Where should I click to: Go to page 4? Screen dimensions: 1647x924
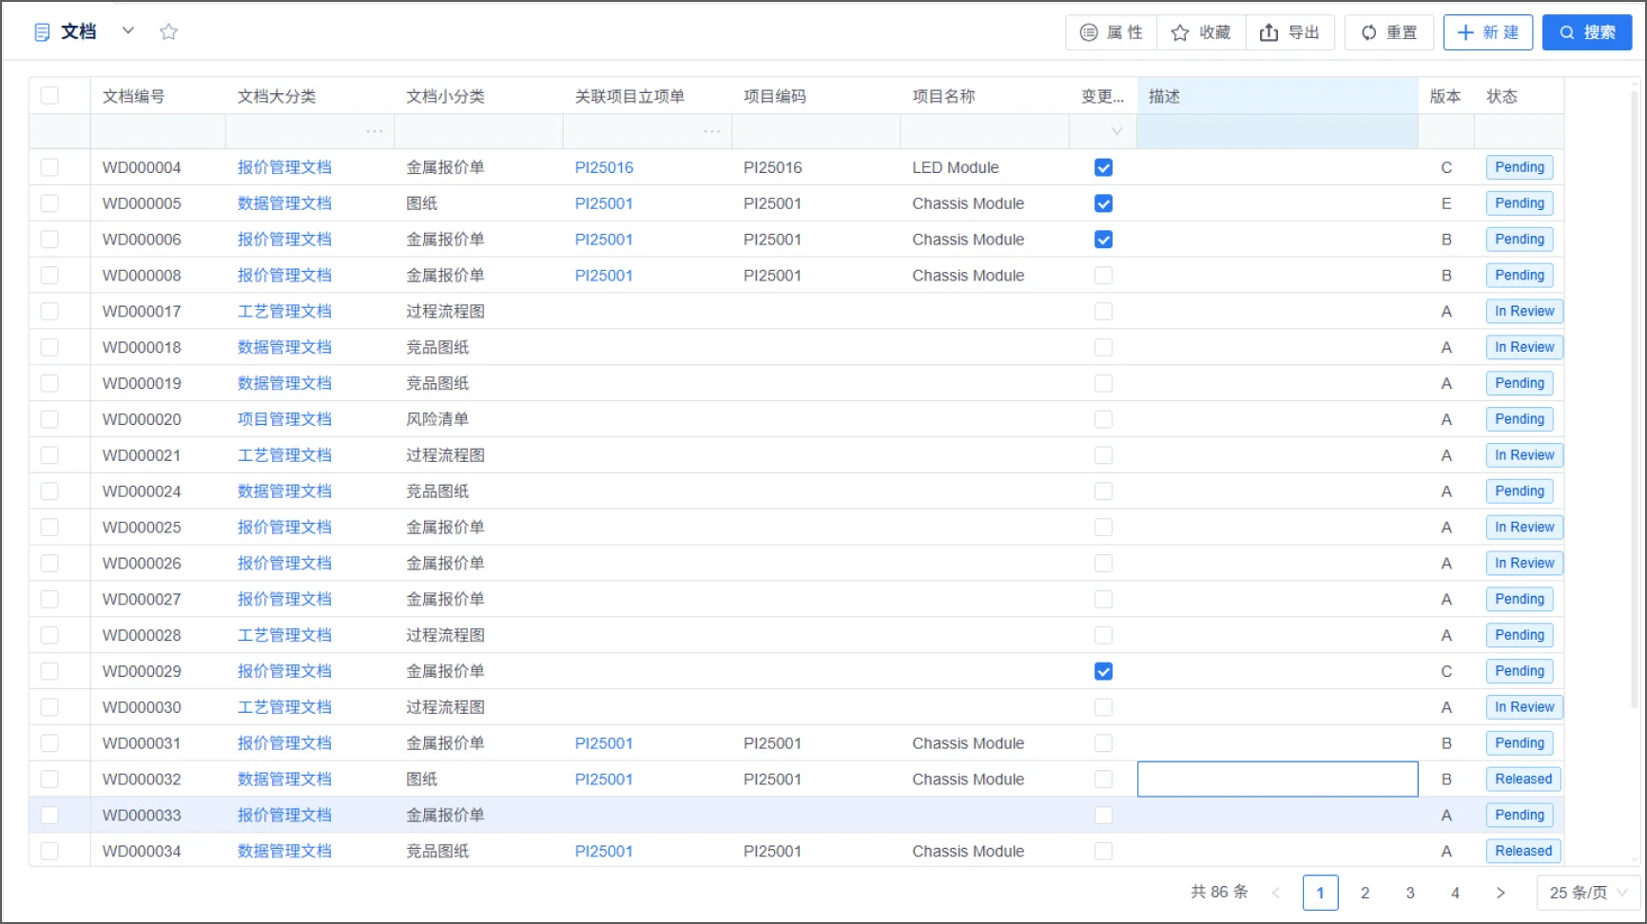pyautogui.click(x=1455, y=893)
